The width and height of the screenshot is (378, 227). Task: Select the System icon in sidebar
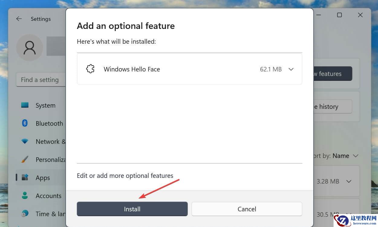click(x=25, y=105)
